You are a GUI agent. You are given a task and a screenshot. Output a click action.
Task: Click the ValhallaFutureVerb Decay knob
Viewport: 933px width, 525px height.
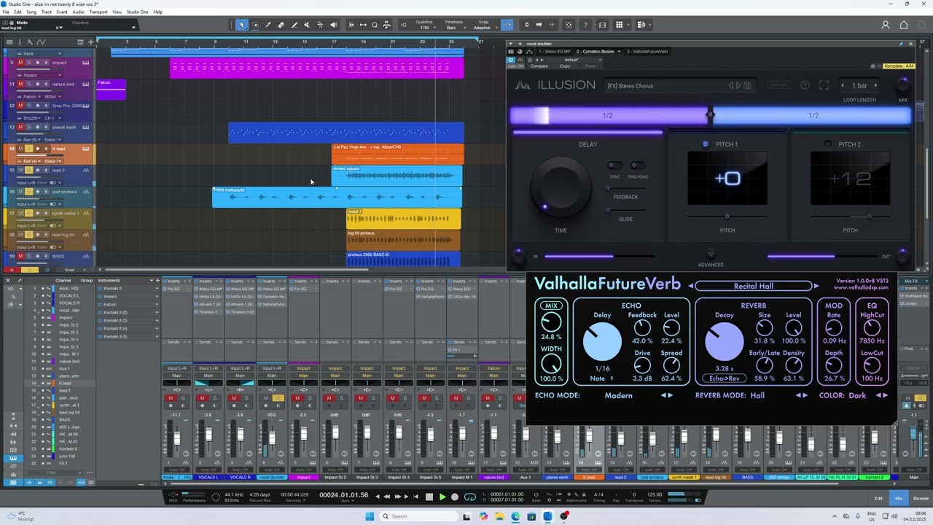coord(725,341)
